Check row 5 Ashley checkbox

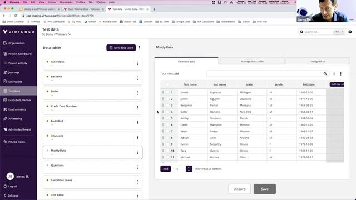pyautogui.click(x=167, y=118)
